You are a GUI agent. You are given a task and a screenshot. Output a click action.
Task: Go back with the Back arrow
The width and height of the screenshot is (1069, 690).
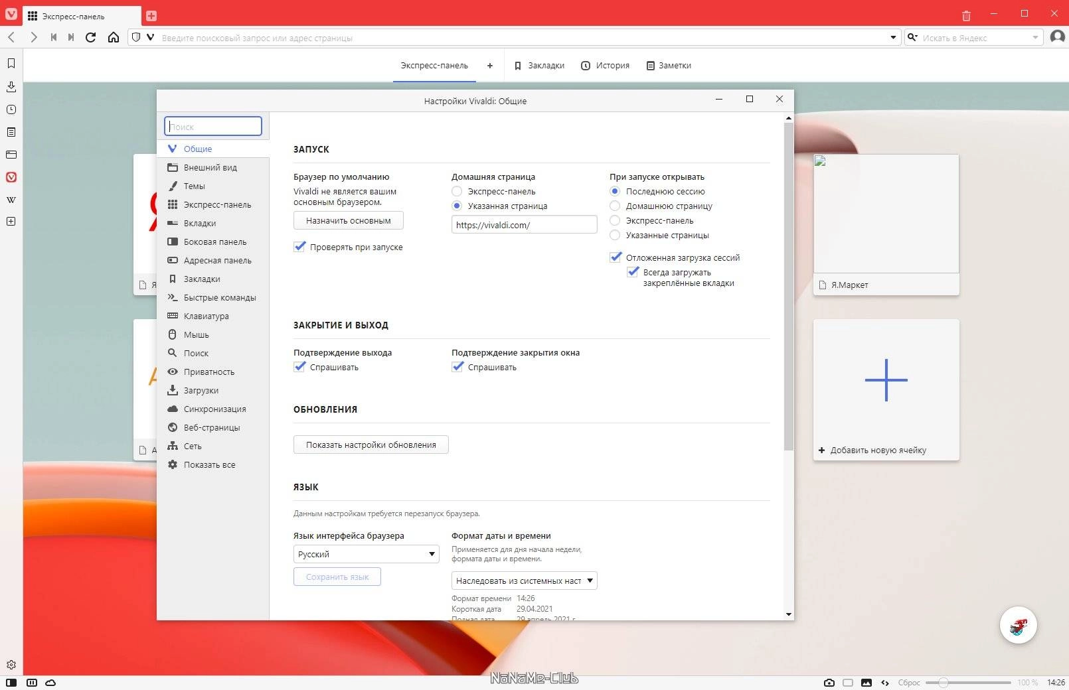(11, 37)
